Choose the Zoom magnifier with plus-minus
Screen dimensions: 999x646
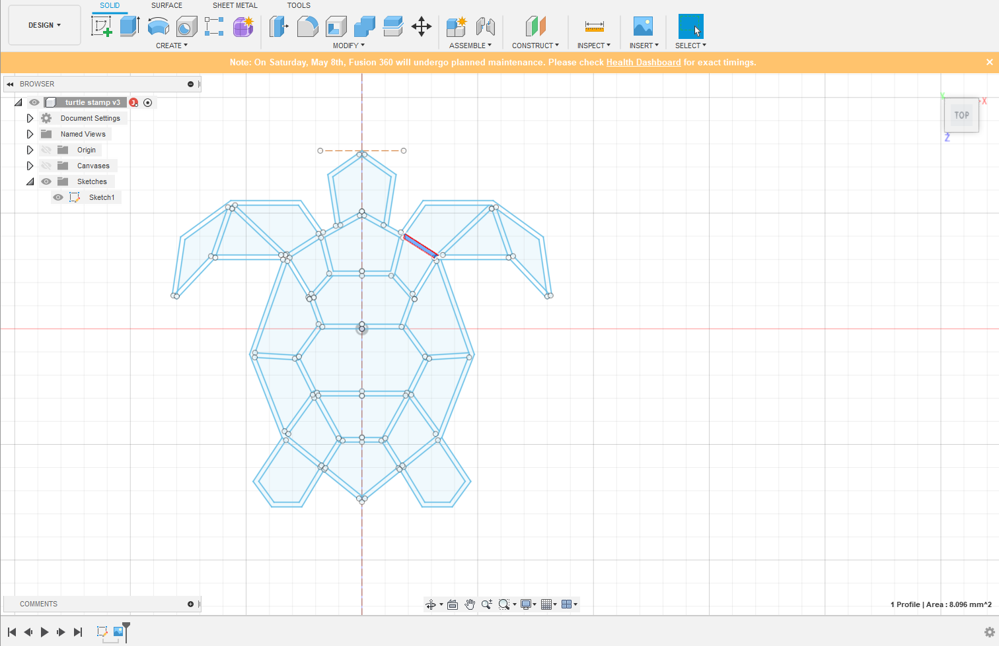point(487,604)
